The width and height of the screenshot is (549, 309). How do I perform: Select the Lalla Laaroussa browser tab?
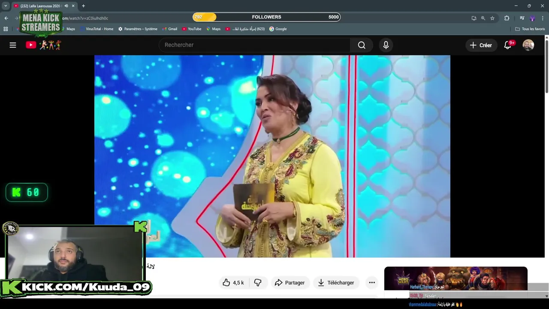pyautogui.click(x=41, y=6)
